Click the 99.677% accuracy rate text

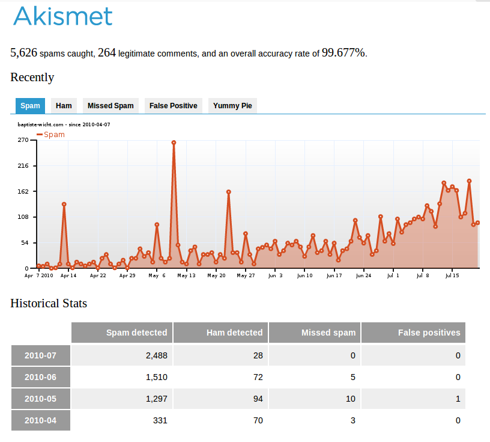click(343, 52)
